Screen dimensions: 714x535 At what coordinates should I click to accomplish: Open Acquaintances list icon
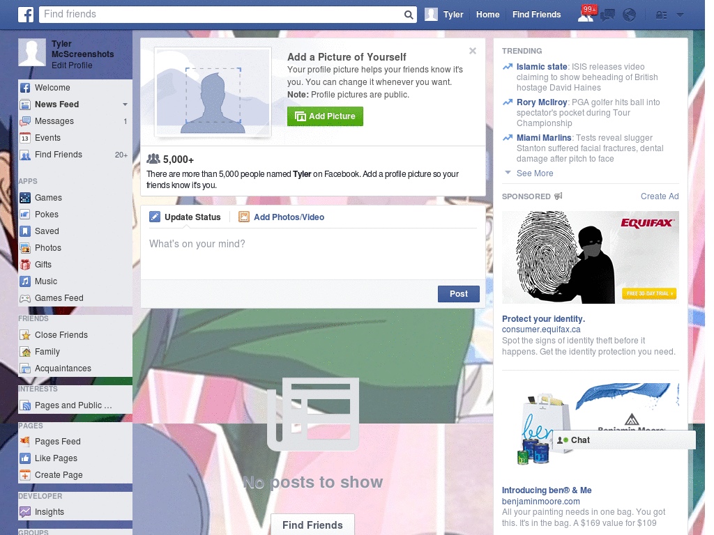click(25, 369)
